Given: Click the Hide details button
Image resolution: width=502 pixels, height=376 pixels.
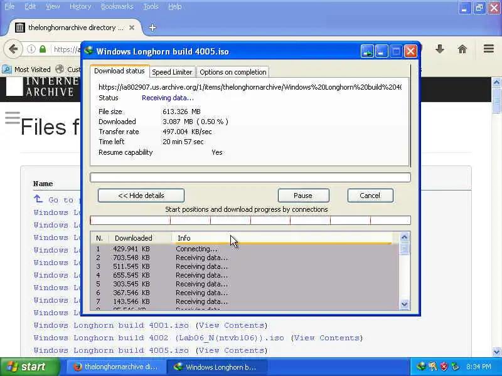Looking at the screenshot, I should (141, 196).
